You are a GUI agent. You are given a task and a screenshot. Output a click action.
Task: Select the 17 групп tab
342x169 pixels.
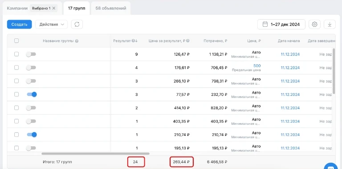77,8
